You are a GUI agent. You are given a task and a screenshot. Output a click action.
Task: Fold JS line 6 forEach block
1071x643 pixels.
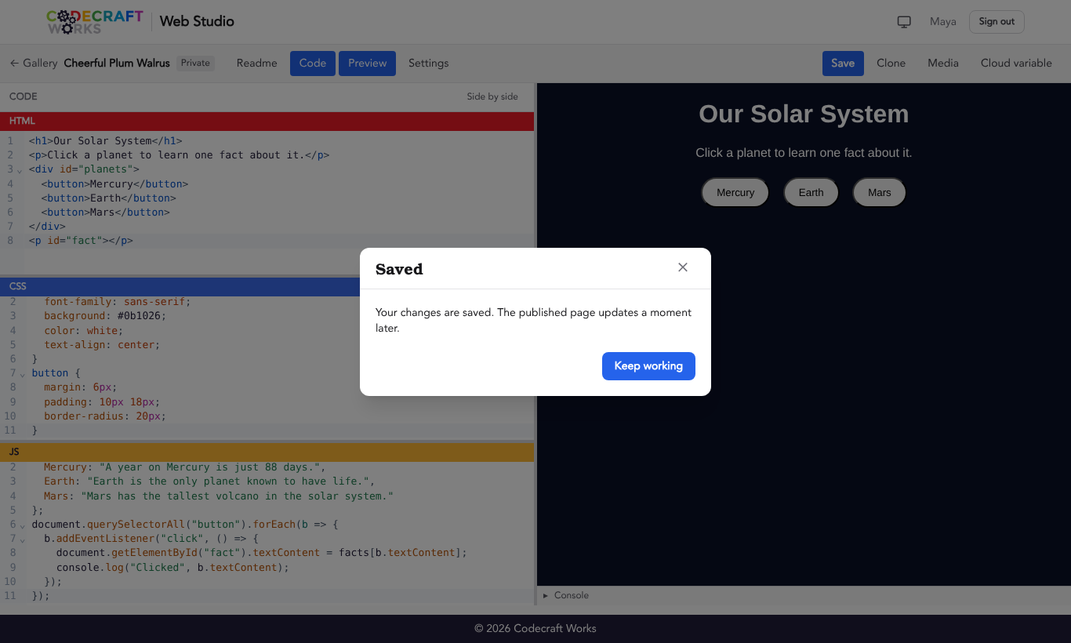22,525
